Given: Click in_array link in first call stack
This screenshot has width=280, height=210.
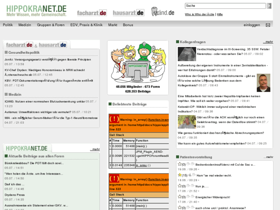Looking at the screenshot, I should 141,165.
